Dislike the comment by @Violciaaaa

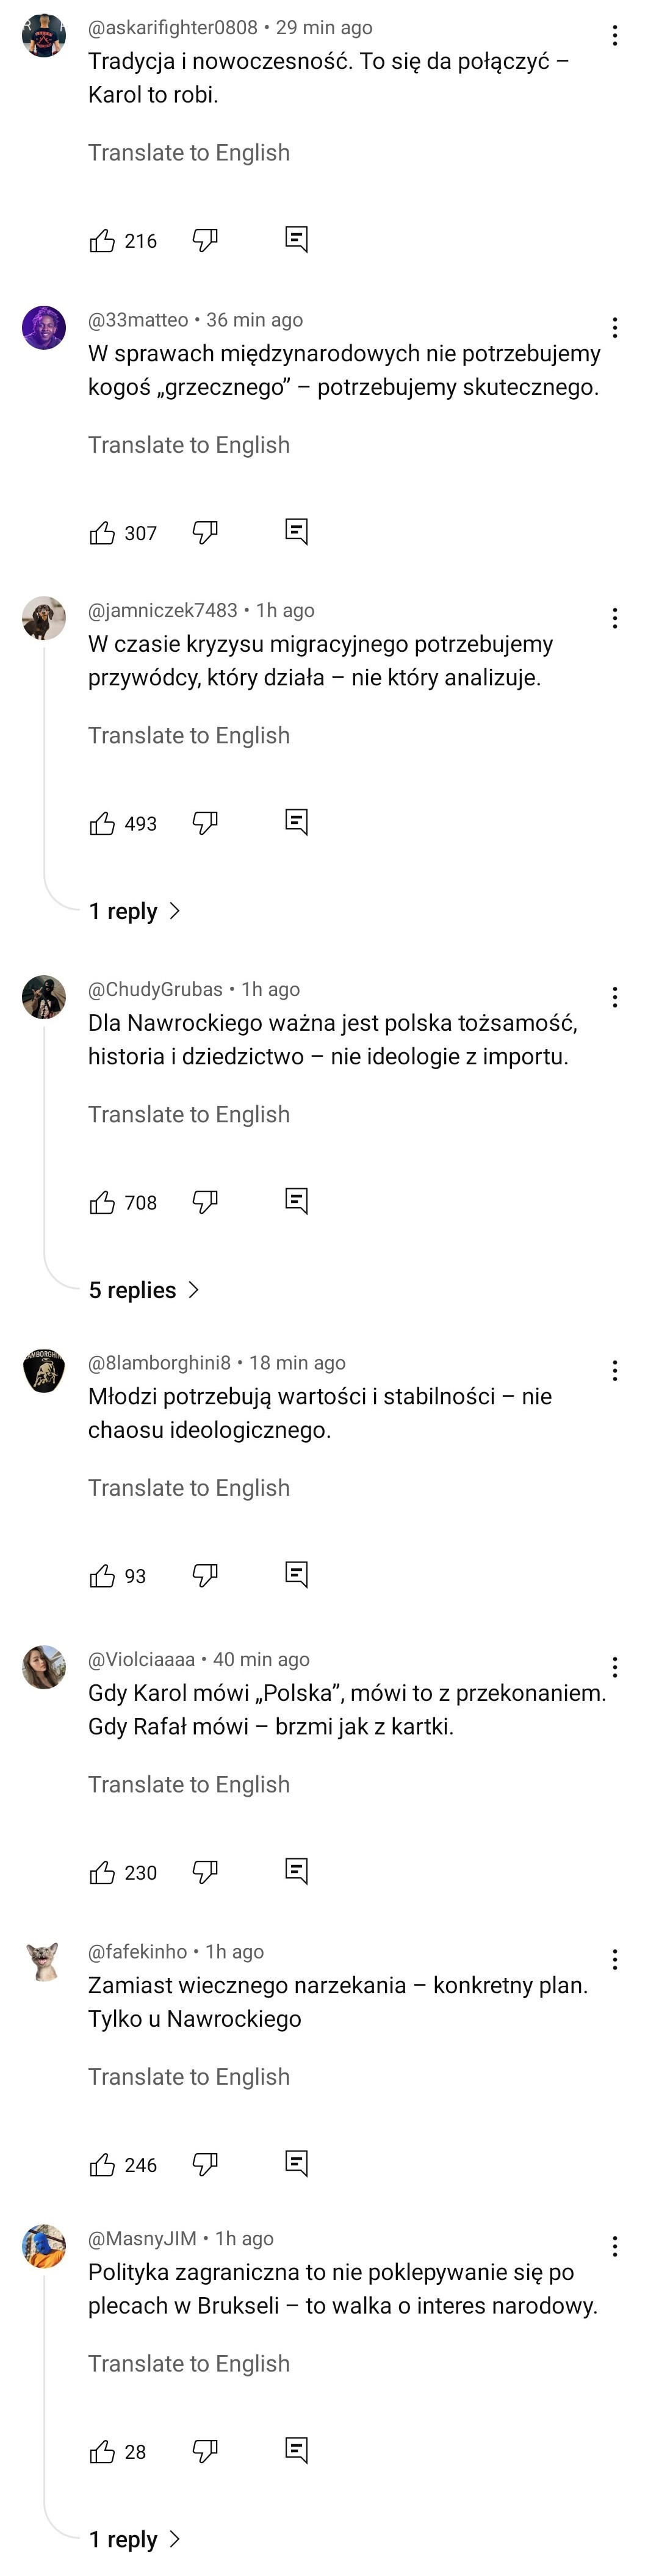(205, 1871)
